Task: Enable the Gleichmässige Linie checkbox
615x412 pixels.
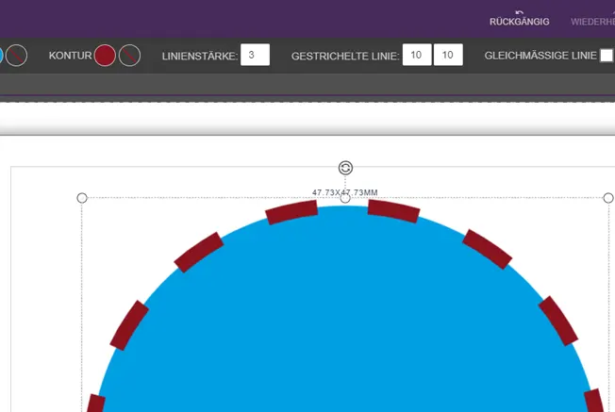Action: point(607,56)
